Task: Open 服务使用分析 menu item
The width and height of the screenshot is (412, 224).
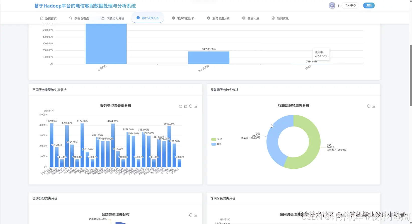Action: [x=218, y=18]
